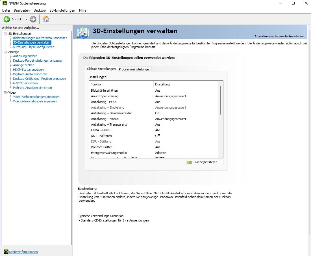Image resolution: width=311 pixels, height=256 pixels.
Task: Click the main window vertical scrollbar
Action: coord(310,132)
